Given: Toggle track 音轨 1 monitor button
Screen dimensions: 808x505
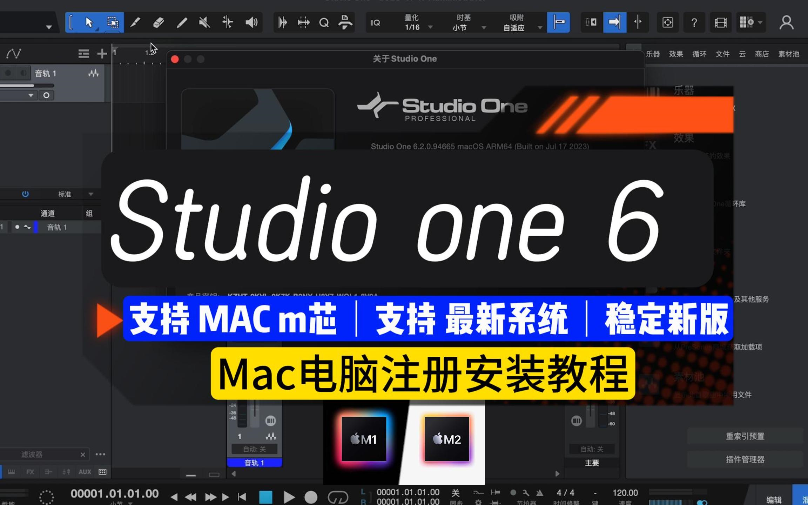Looking at the screenshot, I should coord(23,73).
